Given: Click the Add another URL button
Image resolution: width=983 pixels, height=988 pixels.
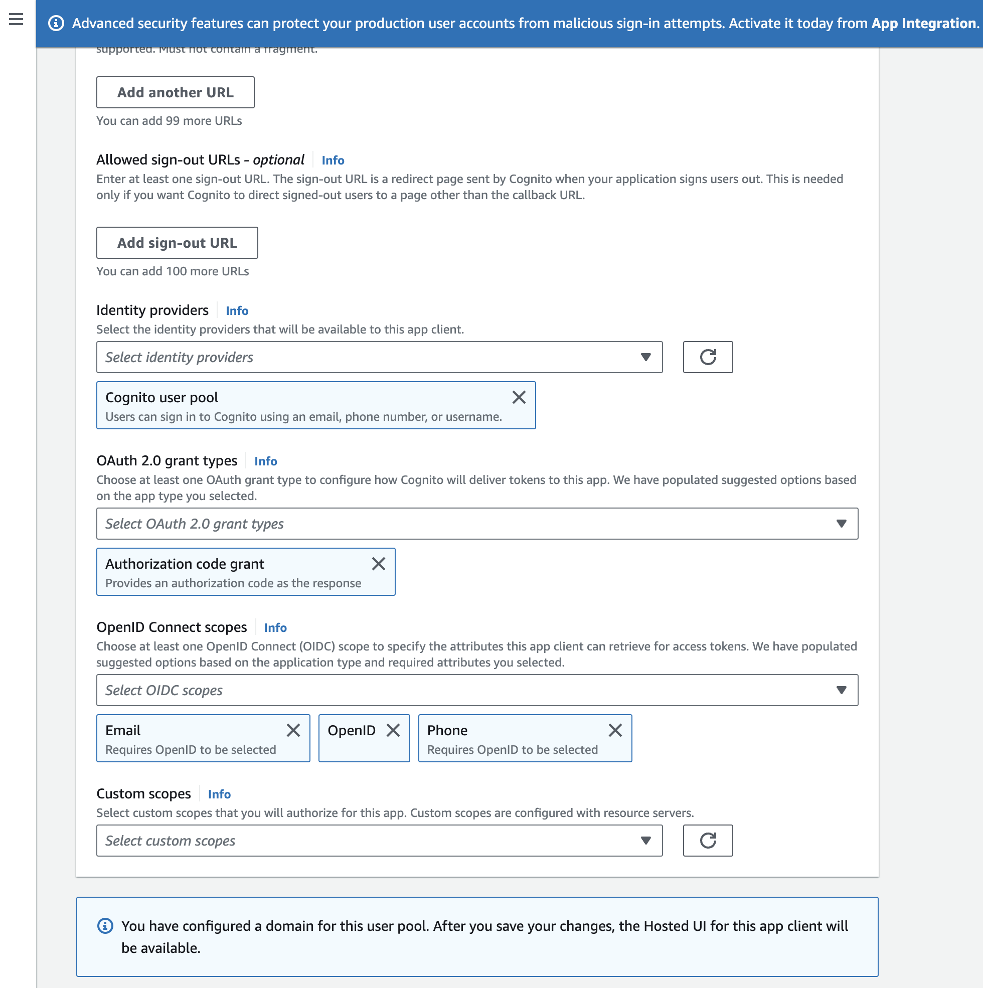Looking at the screenshot, I should point(175,92).
